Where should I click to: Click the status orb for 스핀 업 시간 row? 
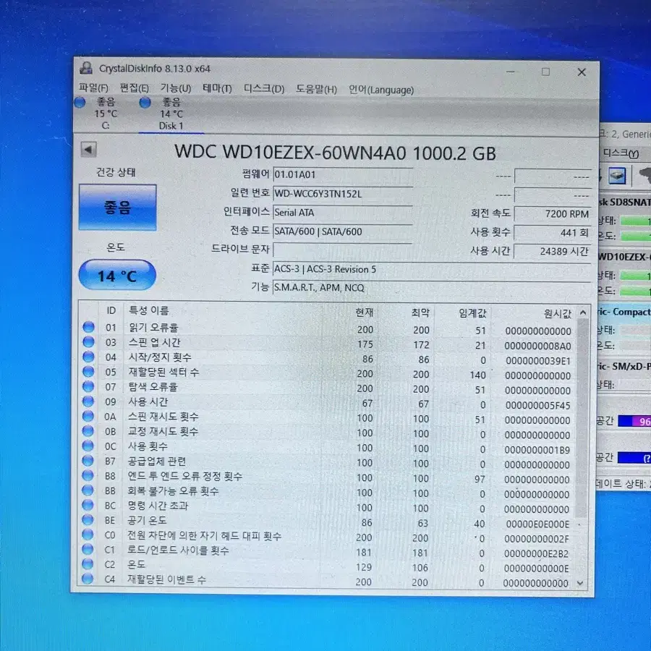tap(88, 341)
